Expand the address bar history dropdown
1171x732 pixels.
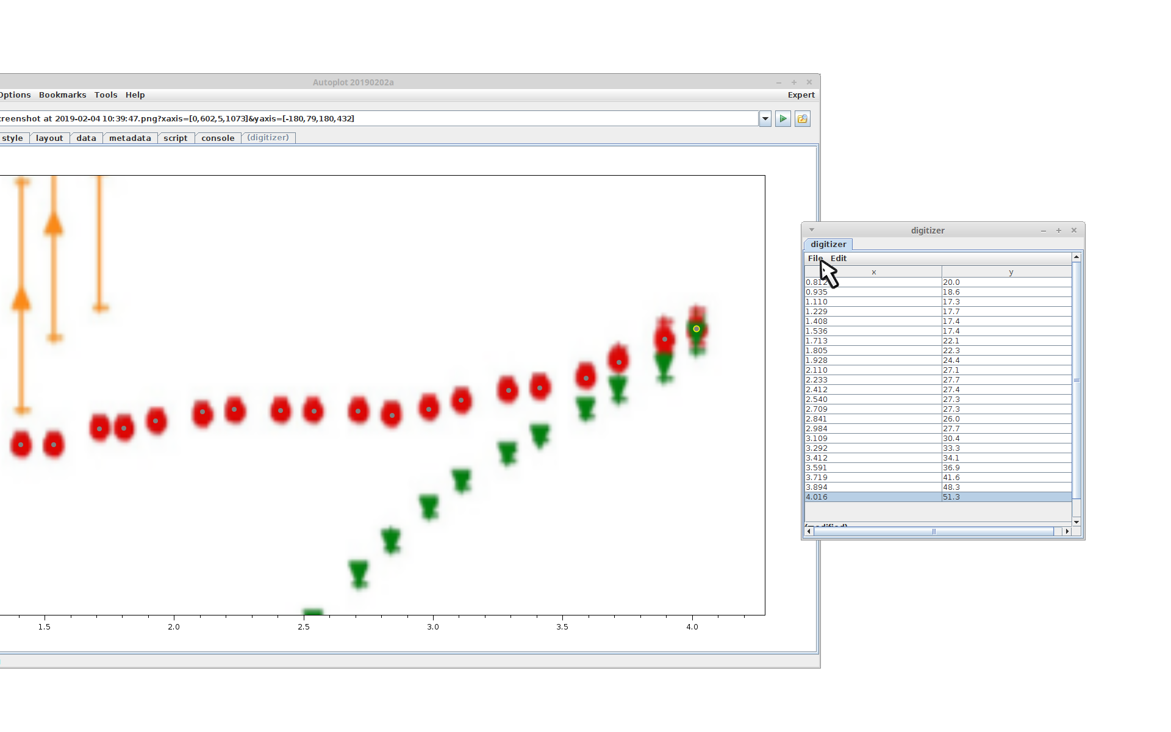(765, 119)
